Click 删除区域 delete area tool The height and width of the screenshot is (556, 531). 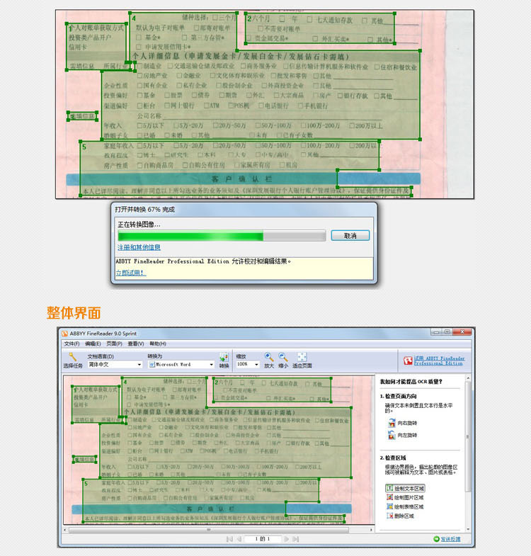point(401,516)
